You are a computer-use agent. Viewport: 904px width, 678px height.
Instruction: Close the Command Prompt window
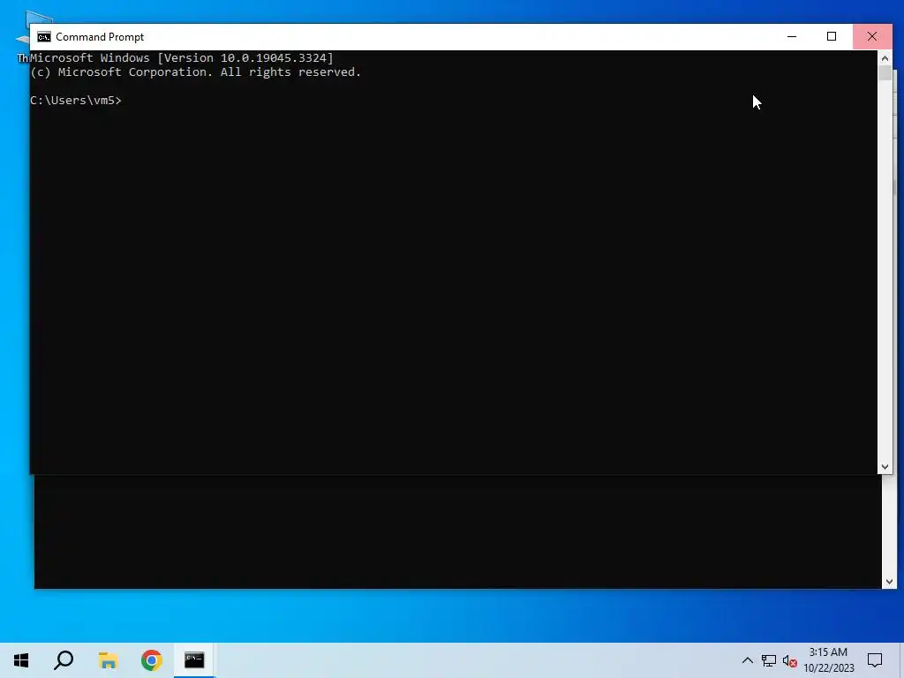coord(872,36)
